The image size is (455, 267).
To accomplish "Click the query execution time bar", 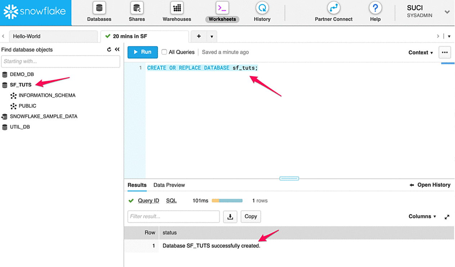I will pos(227,201).
